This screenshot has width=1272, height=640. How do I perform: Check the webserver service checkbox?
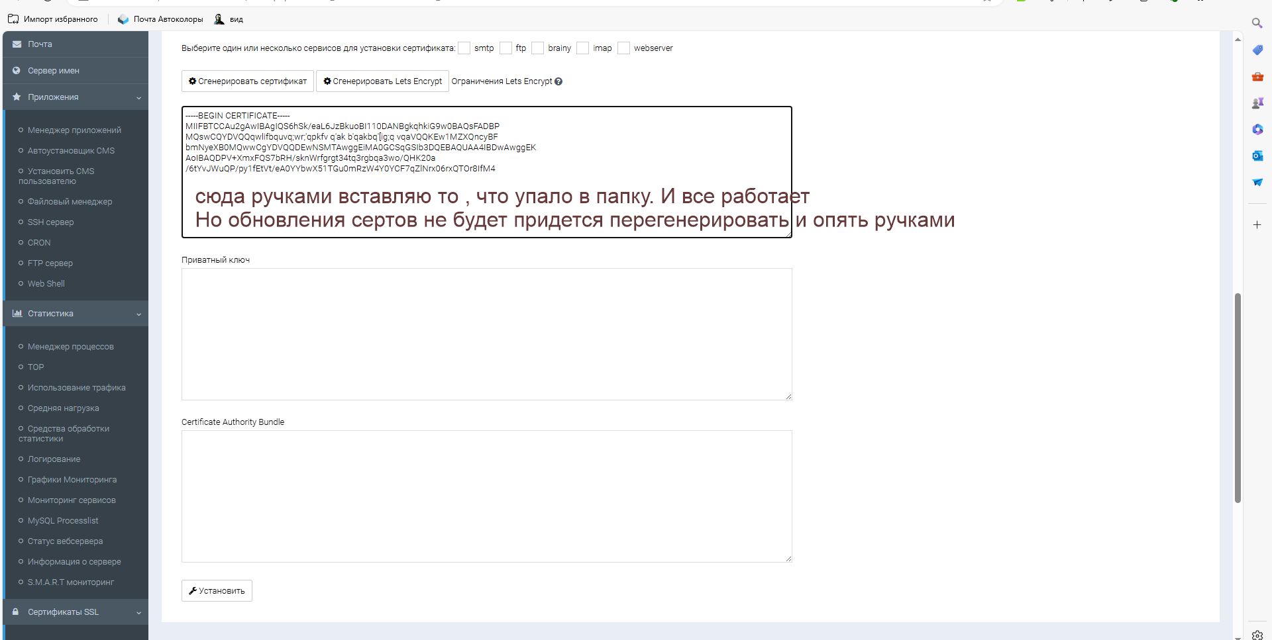(623, 48)
